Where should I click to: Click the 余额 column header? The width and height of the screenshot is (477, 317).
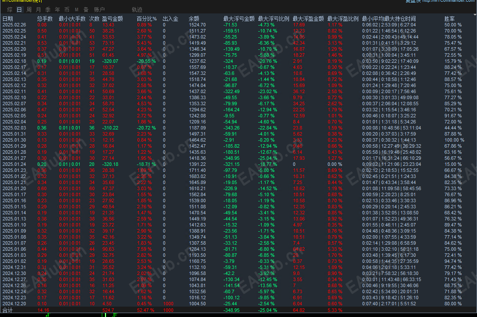click(194, 19)
